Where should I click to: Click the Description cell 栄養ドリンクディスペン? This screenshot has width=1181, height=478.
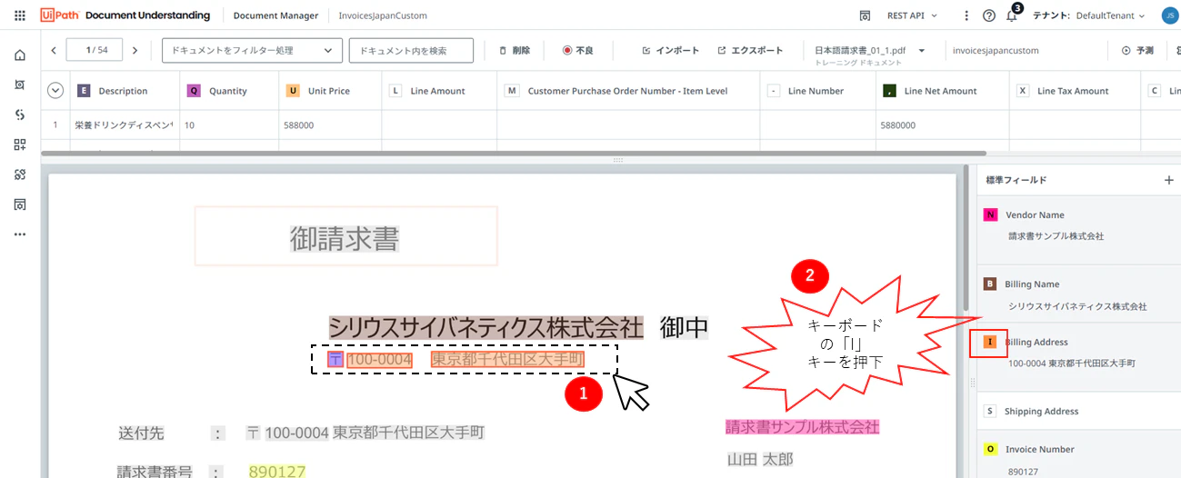click(x=124, y=125)
